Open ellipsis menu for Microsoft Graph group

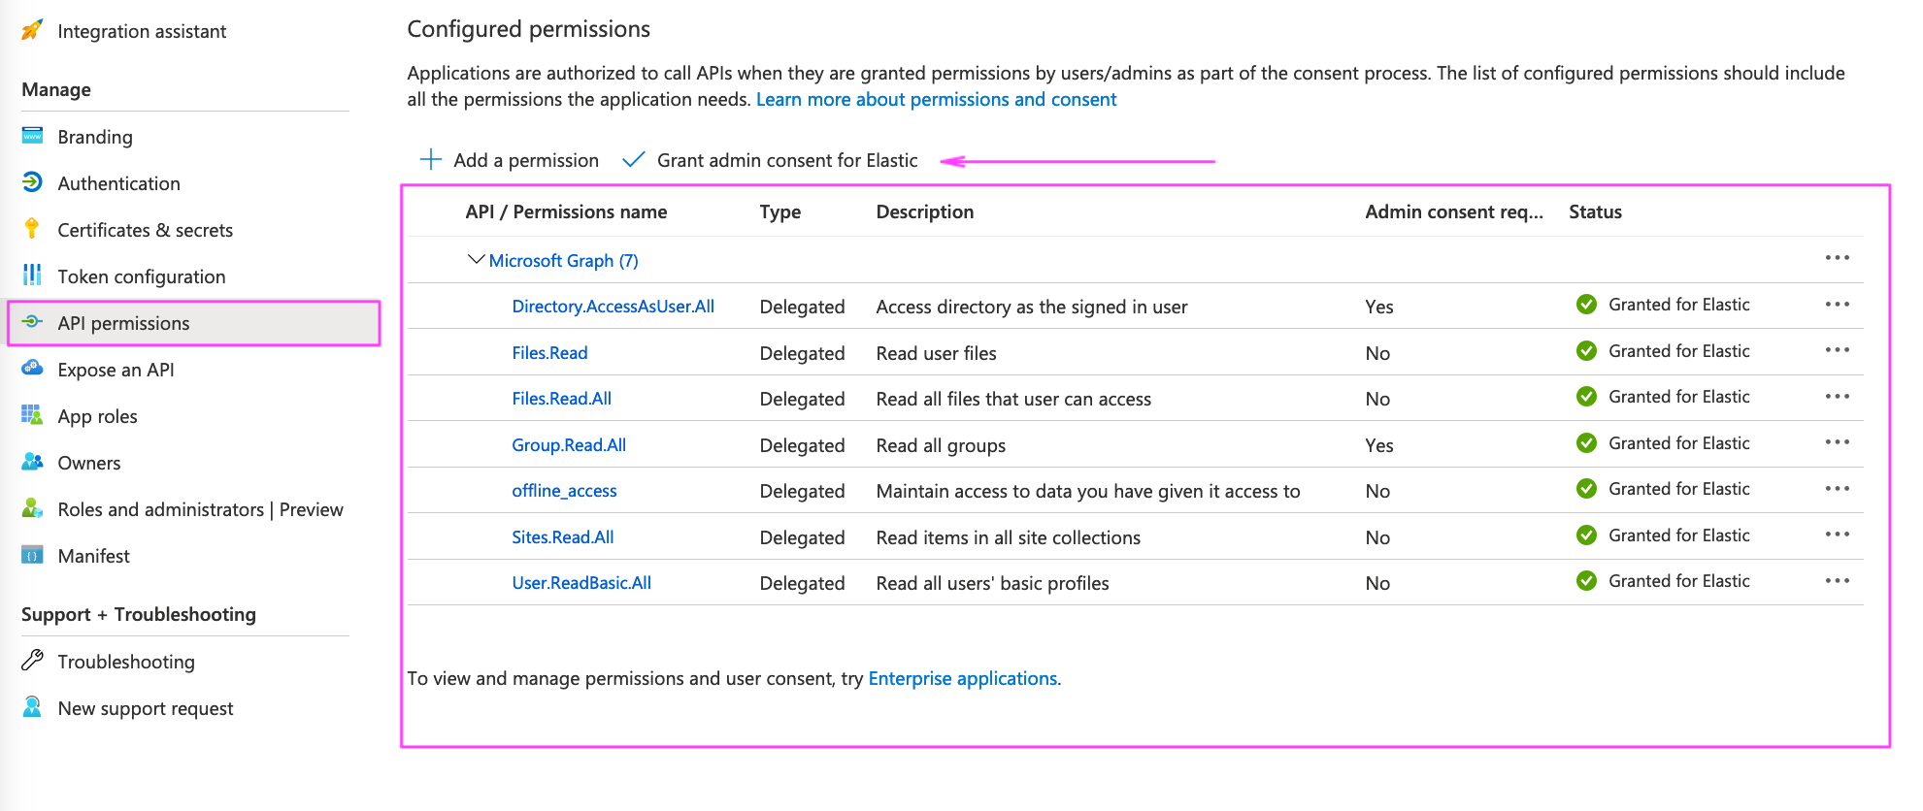click(1837, 258)
